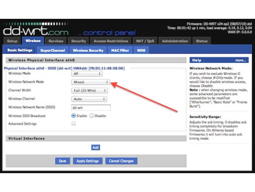Click the Apply Settings button

coord(87,161)
